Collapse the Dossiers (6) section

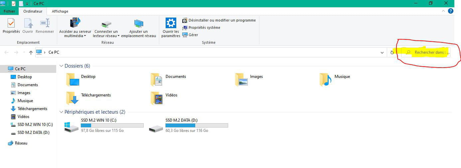(61, 66)
